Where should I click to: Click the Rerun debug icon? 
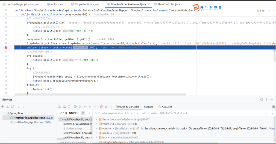(59, 107)
